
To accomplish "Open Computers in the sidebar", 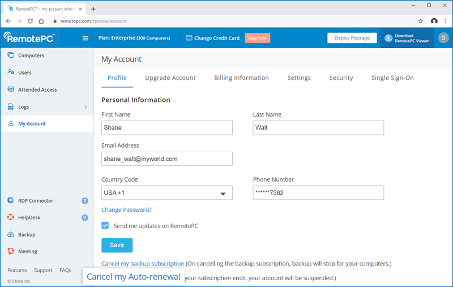I will [31, 55].
